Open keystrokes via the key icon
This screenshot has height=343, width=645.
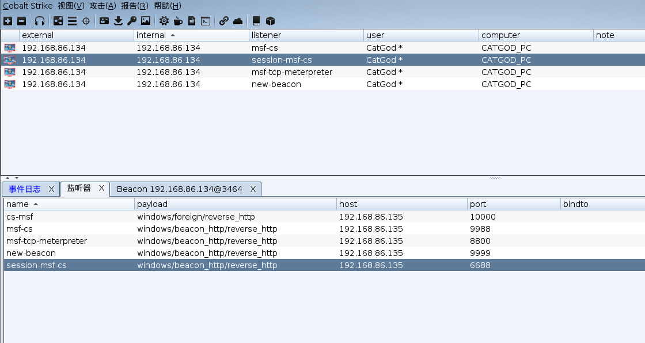point(132,21)
